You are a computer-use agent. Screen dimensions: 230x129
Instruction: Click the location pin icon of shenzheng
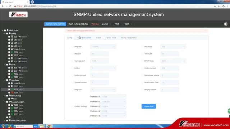pos(10,96)
